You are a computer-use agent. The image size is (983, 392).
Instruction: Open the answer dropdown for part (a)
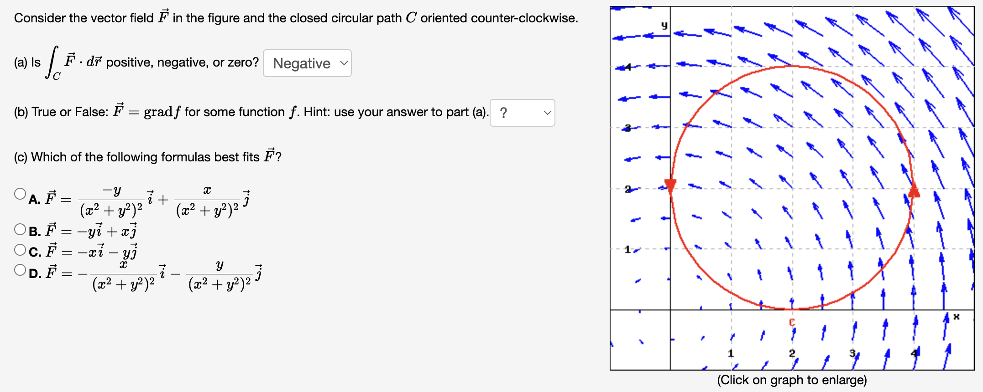click(x=307, y=63)
